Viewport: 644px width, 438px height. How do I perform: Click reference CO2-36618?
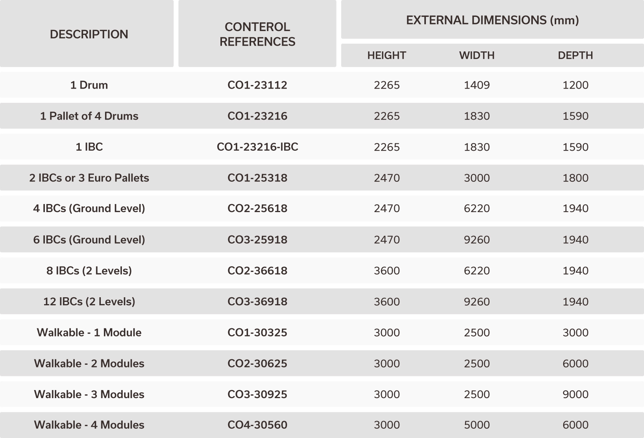pos(257,271)
